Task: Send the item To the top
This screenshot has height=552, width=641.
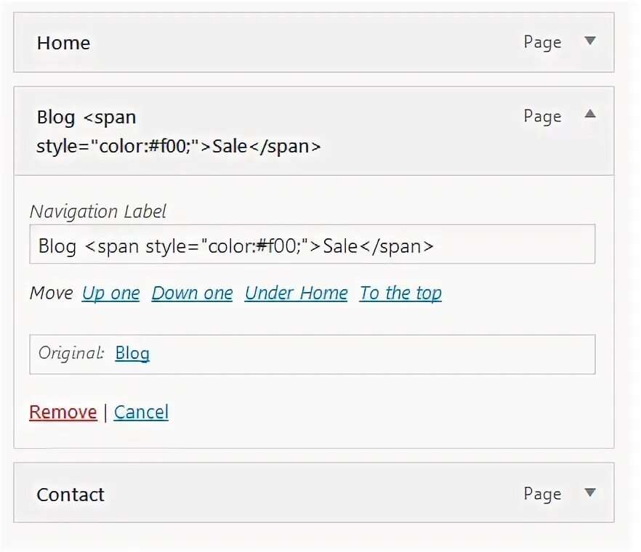Action: [x=400, y=293]
